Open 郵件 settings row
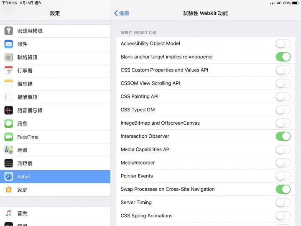The width and height of the screenshot is (301, 226). click(55, 44)
